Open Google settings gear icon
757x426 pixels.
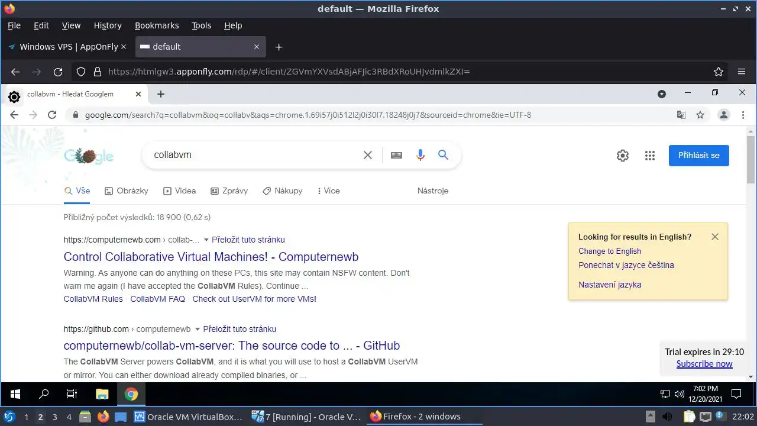(x=623, y=156)
